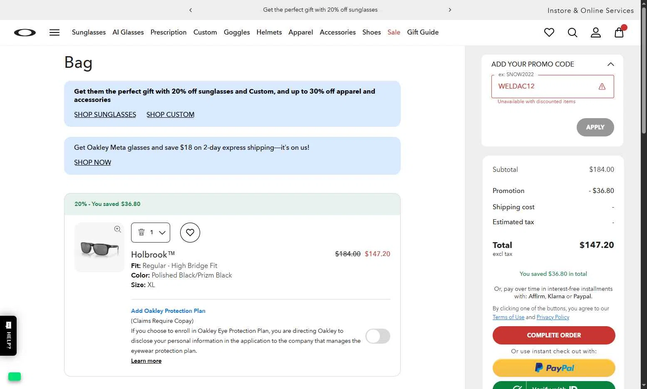Click the Holbrook sunglasses thumbnail

99,248
